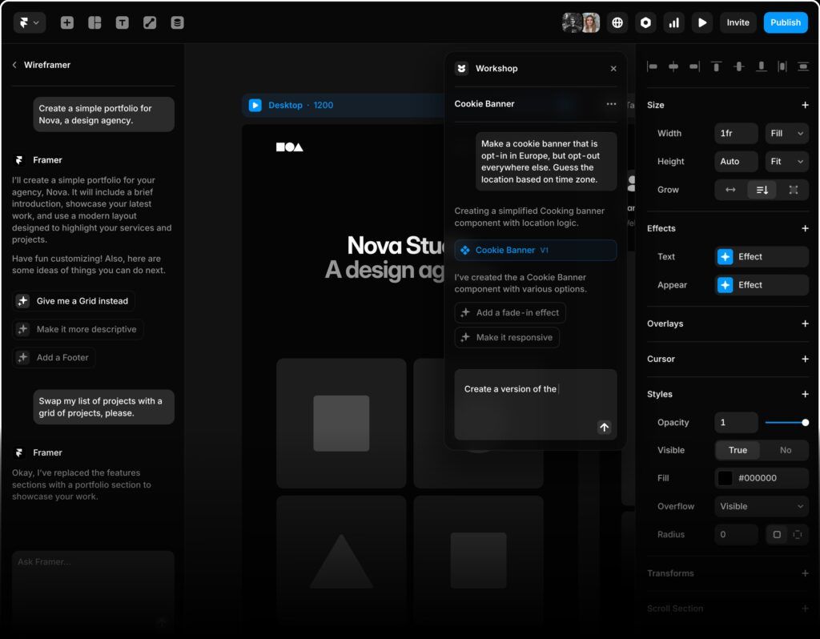
Task: Open the CMS database icon
Action: click(177, 23)
